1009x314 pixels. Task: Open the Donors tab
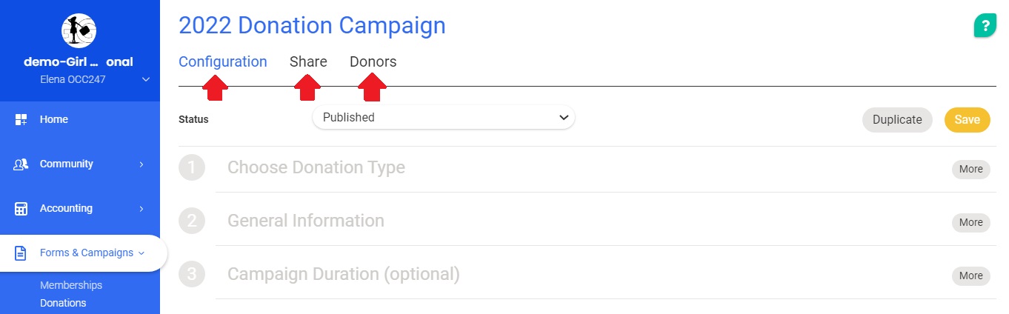373,62
